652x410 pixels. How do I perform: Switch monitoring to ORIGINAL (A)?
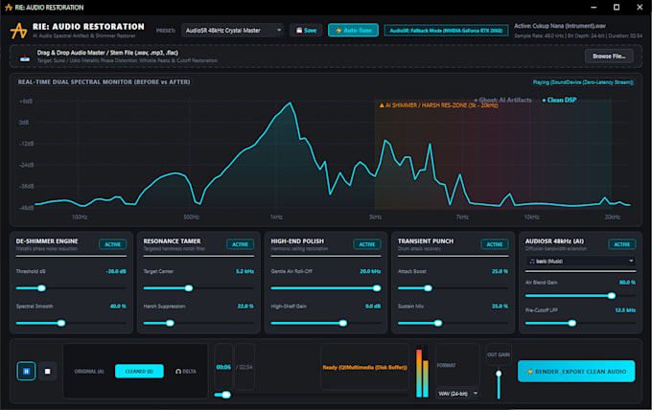click(x=89, y=372)
